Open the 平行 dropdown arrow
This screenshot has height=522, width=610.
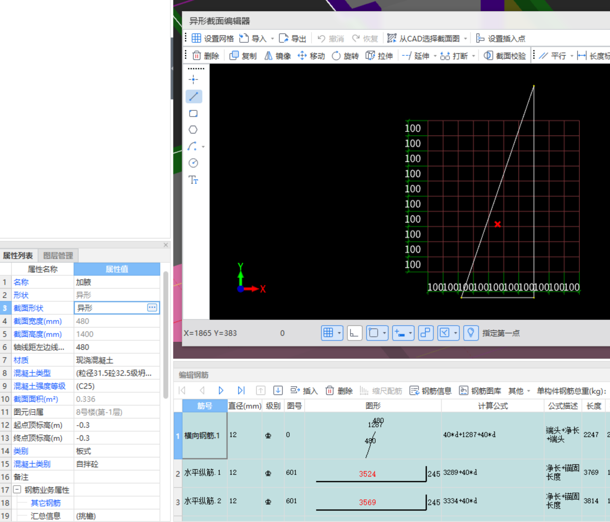572,56
